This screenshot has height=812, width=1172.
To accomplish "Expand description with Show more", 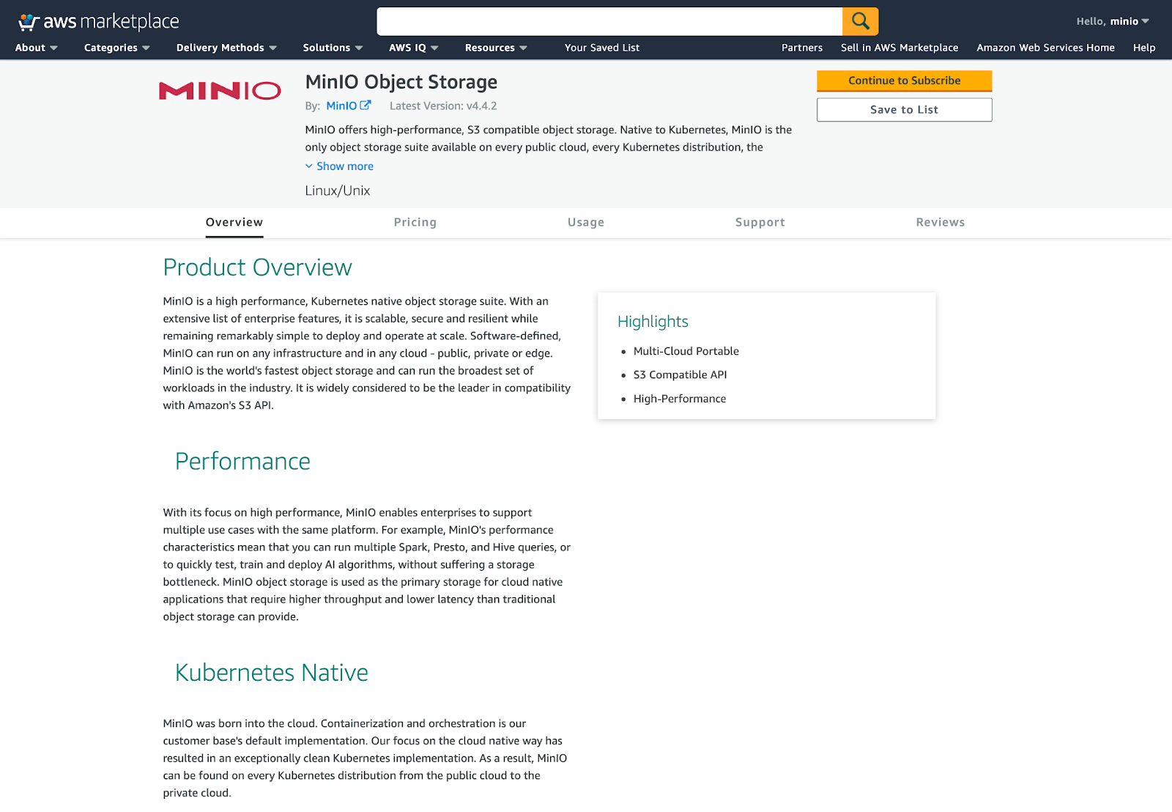I will click(339, 166).
